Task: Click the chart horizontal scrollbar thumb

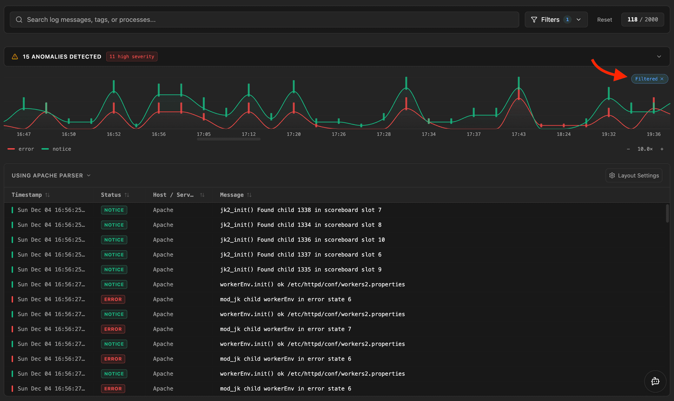Action: coord(229,139)
